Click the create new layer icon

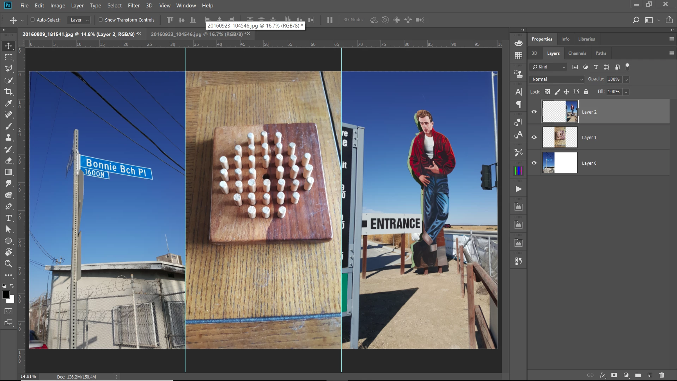click(650, 375)
